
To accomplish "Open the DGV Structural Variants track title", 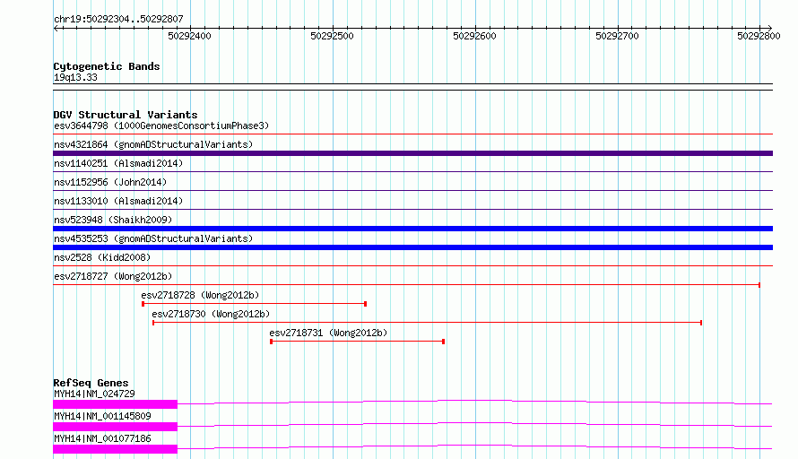I will click(x=126, y=115).
